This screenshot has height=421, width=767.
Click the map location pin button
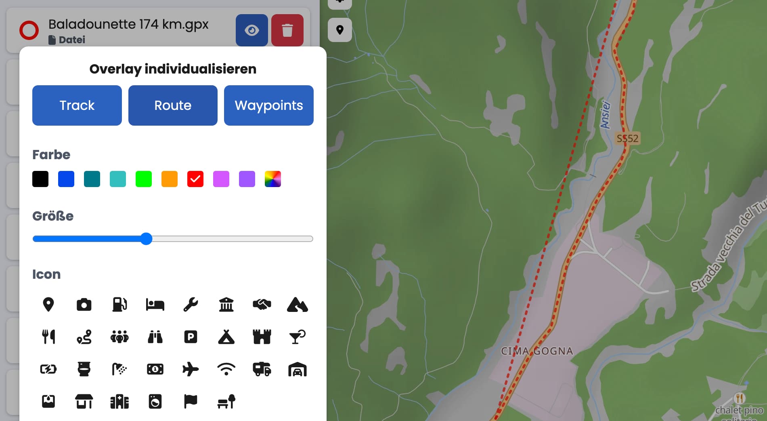pos(340,30)
